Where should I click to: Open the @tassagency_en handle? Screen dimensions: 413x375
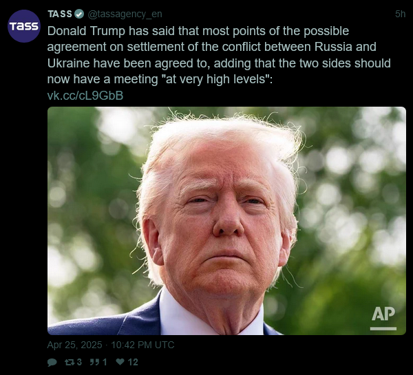pyautogui.click(x=125, y=14)
